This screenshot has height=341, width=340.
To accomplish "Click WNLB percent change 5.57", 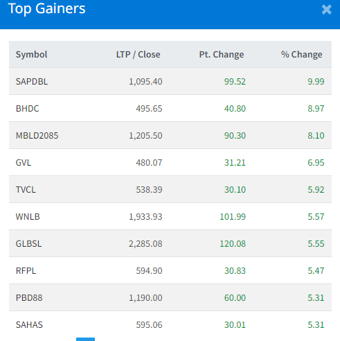I will point(316,217).
